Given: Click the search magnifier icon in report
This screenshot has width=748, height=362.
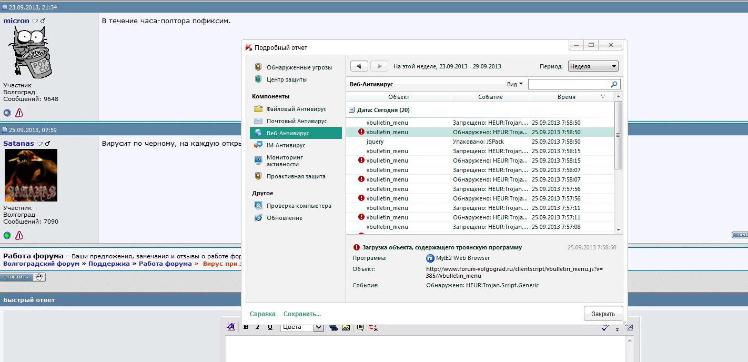Looking at the screenshot, I should [x=614, y=84].
